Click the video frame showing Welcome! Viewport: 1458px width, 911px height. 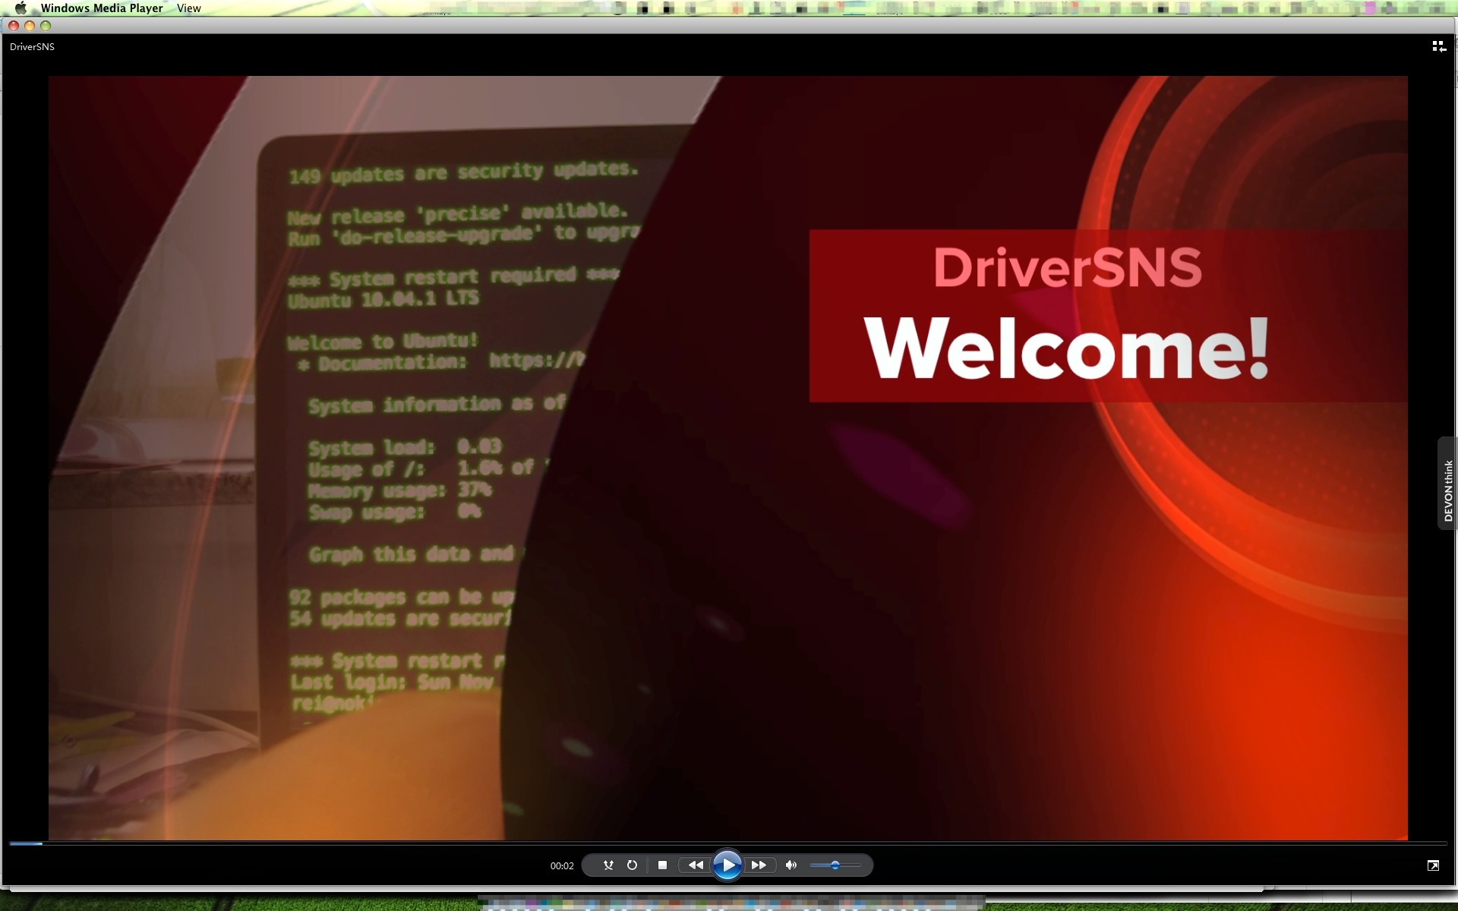727,458
